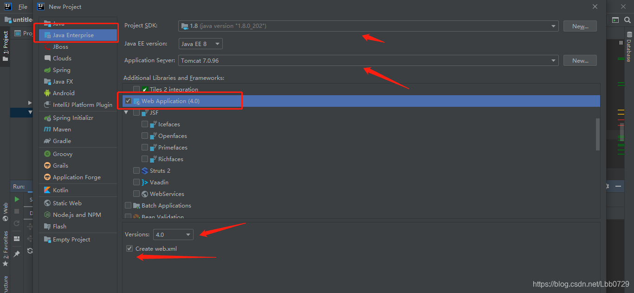Open the Versions 4.0 dropdown
This screenshot has height=293, width=634.
(x=173, y=235)
